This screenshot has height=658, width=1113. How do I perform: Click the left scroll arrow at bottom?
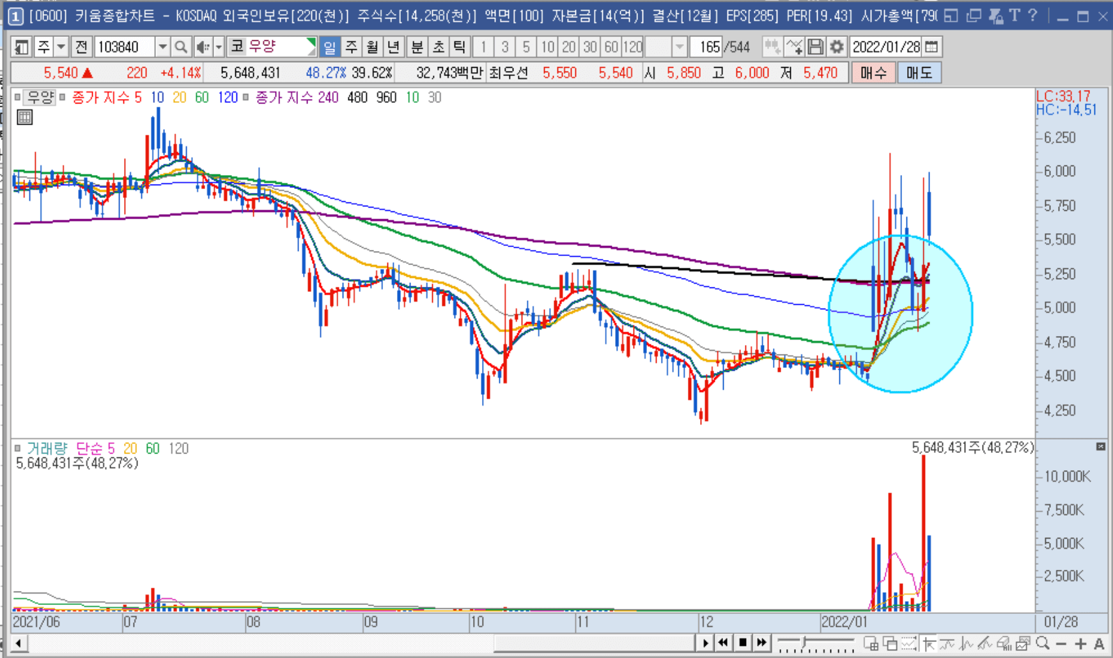(x=19, y=643)
